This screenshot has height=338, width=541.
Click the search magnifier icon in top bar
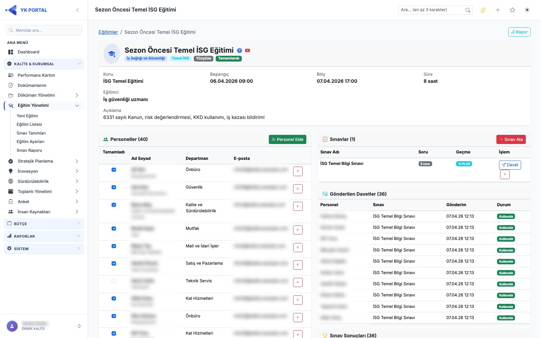[x=468, y=10]
